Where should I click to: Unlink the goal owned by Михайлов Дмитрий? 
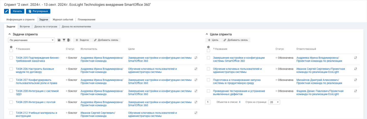[356, 80]
